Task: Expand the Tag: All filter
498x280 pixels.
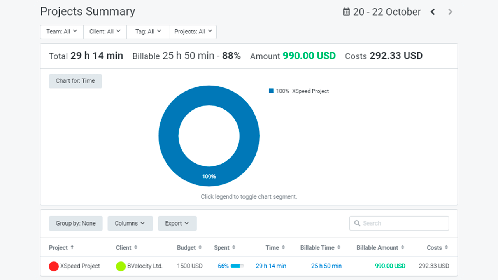Action: pyautogui.click(x=148, y=32)
